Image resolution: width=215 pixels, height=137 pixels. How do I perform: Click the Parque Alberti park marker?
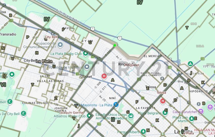click(143, 131)
